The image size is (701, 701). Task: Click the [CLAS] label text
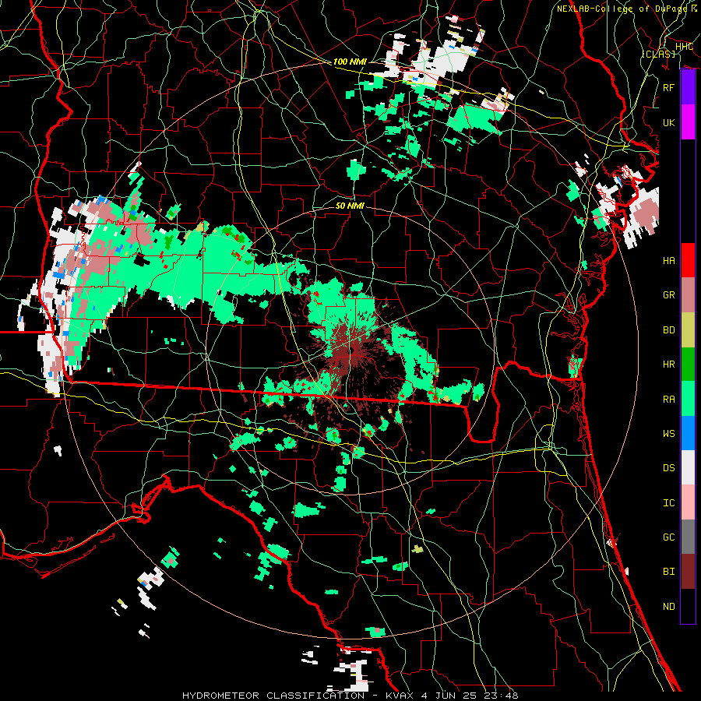[x=658, y=54]
